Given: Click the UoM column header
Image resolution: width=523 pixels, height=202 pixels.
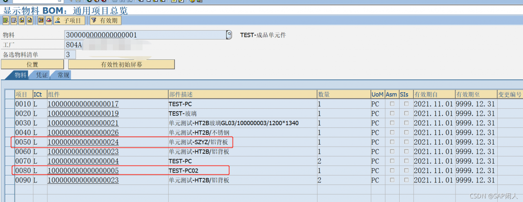Looking at the screenshot, I should [x=378, y=94].
